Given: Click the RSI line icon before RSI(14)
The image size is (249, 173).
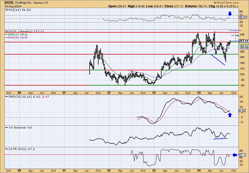Looking at the screenshot, I should [x=7, y=10].
